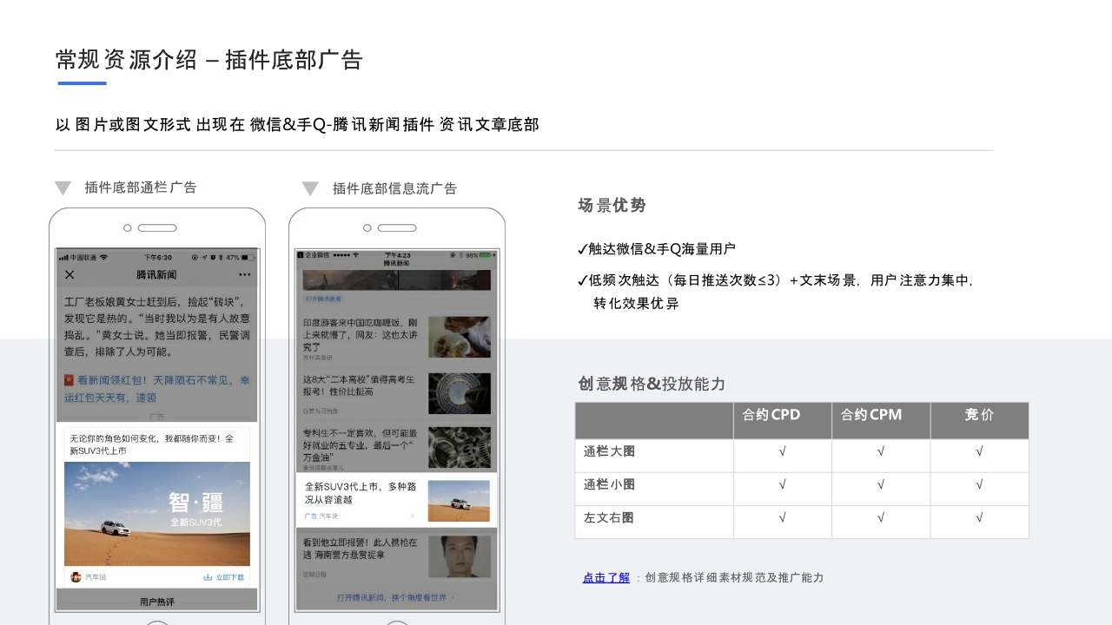The width and height of the screenshot is (1112, 625).
Task: Open the ••• more options menu in left phone
Action: (246, 274)
